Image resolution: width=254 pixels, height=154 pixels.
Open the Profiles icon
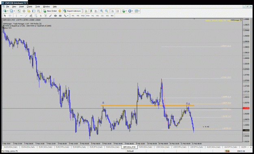tap(11, 11)
